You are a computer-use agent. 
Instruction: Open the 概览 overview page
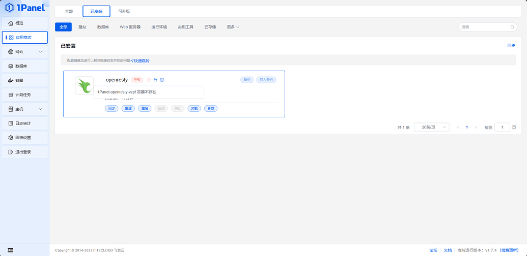[x=25, y=23]
